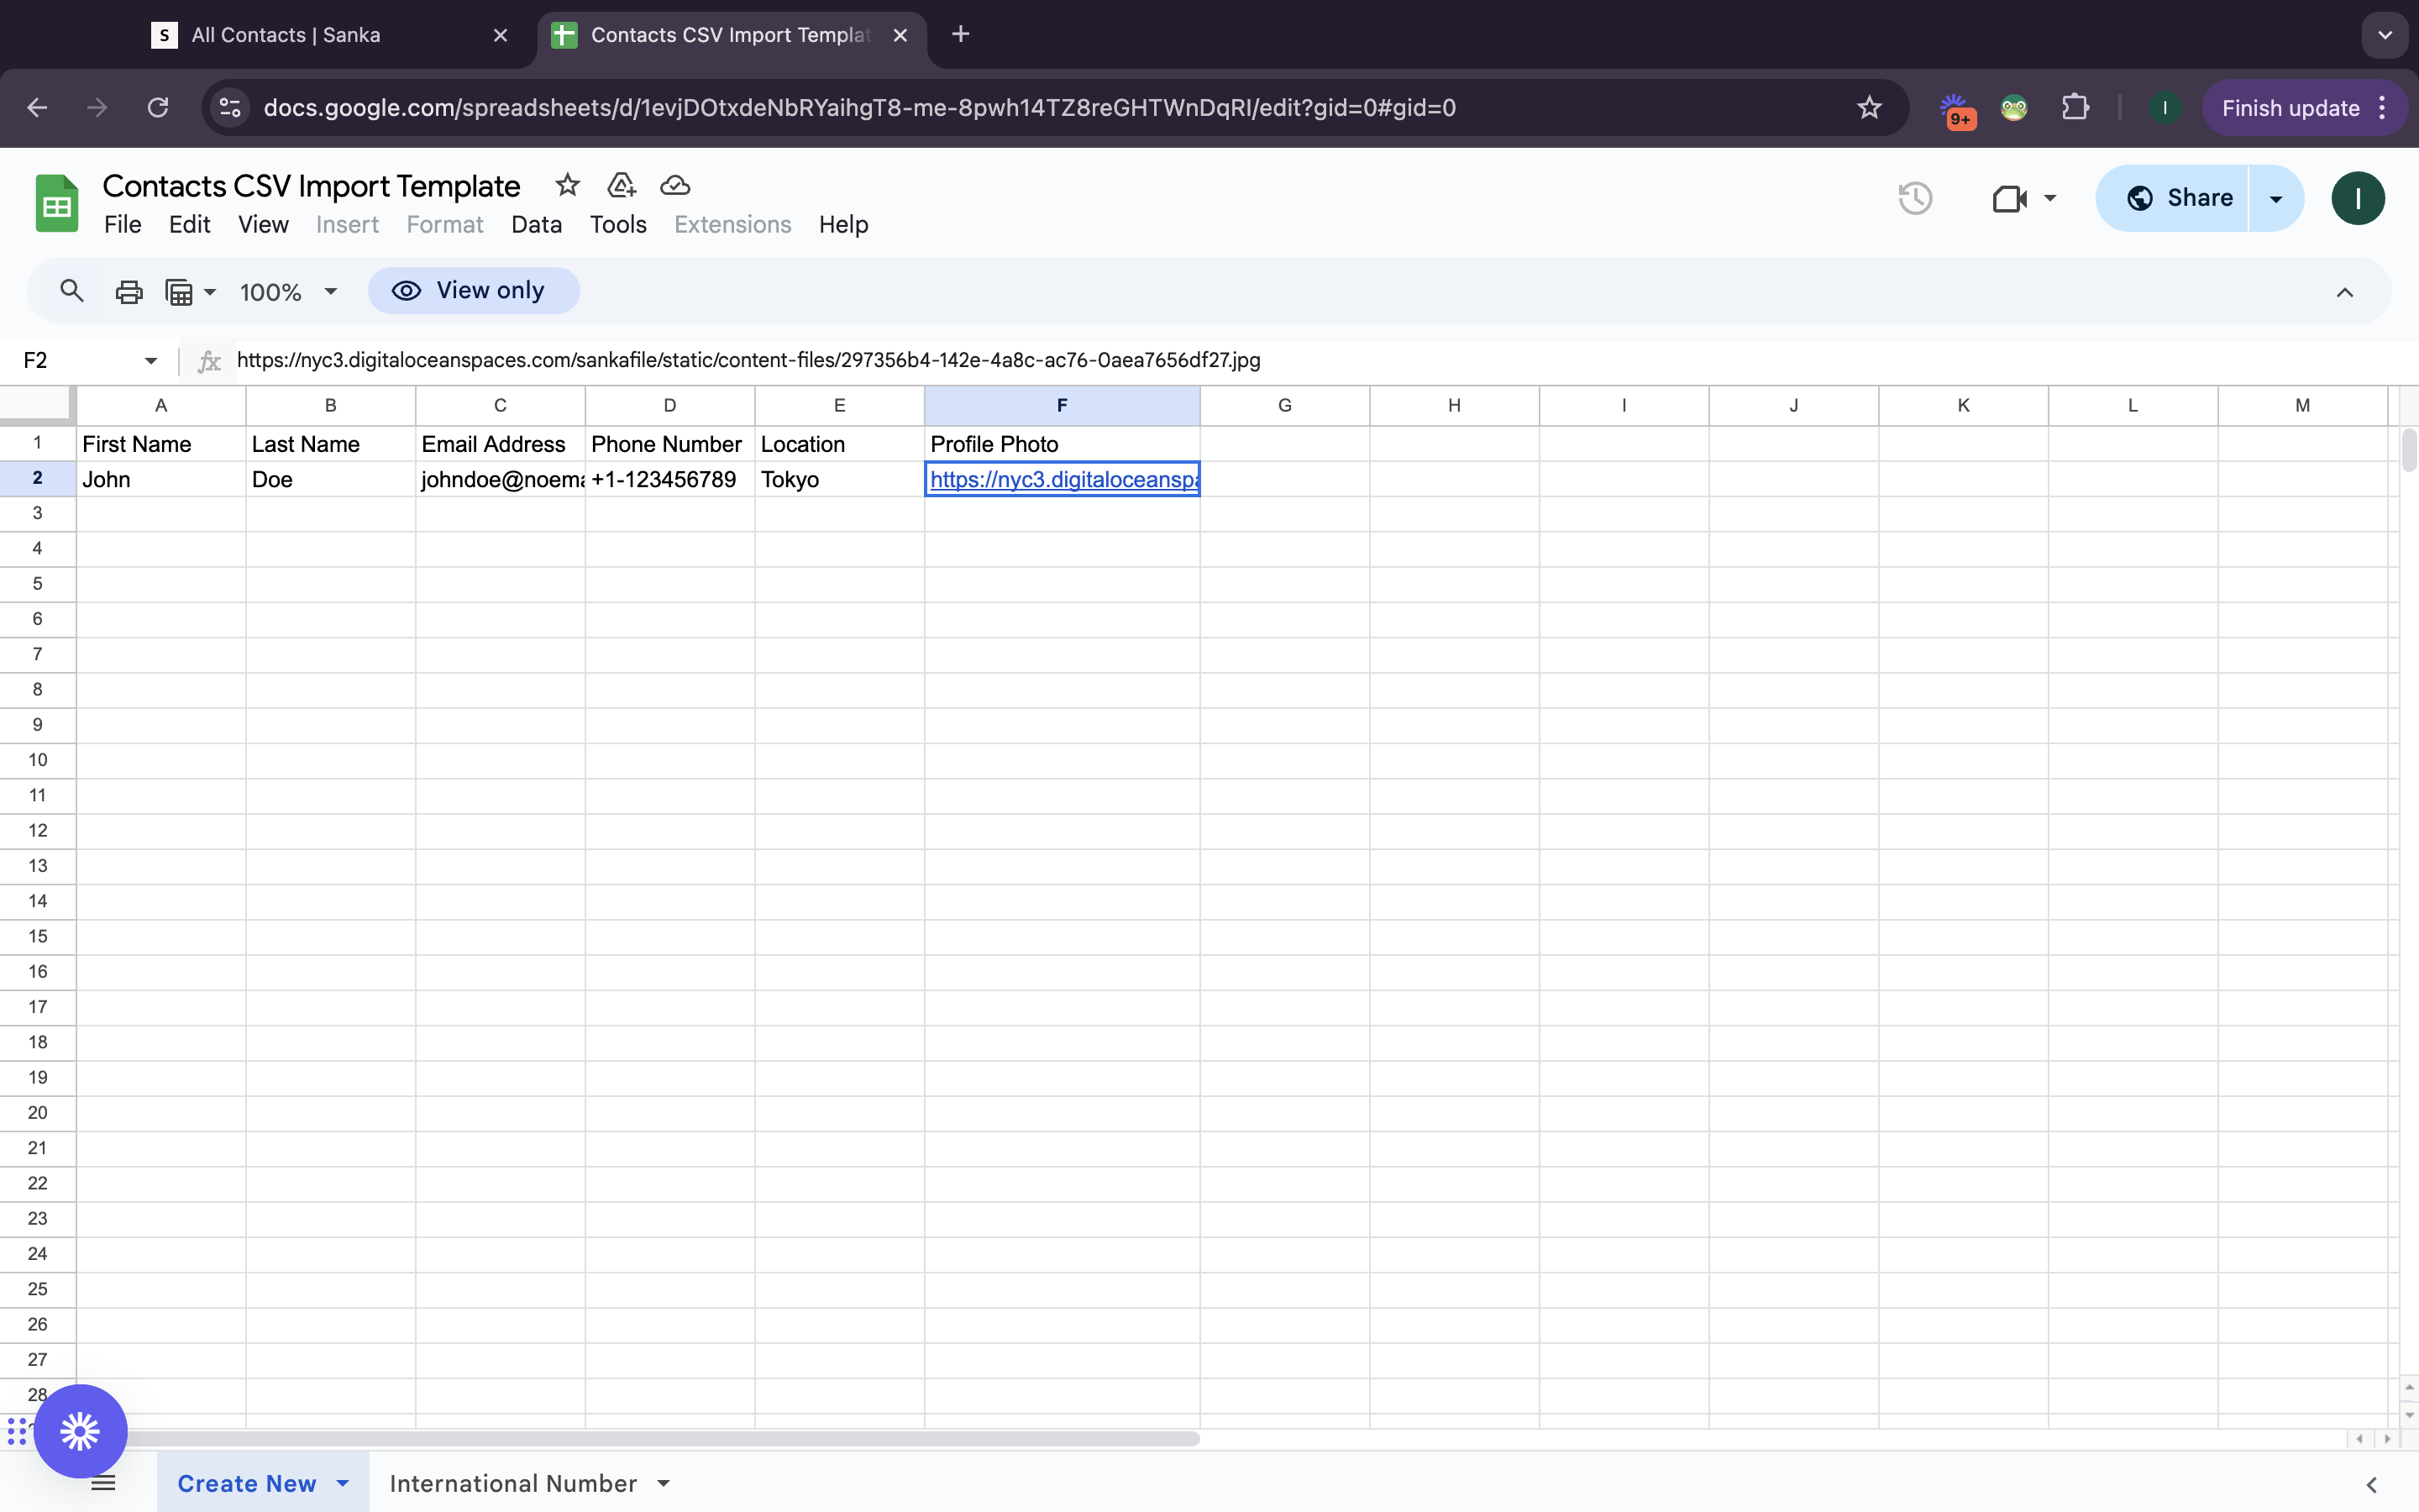This screenshot has height=1512, width=2419.
Task: Bookmark this page with star icon
Action: pos(1869,108)
